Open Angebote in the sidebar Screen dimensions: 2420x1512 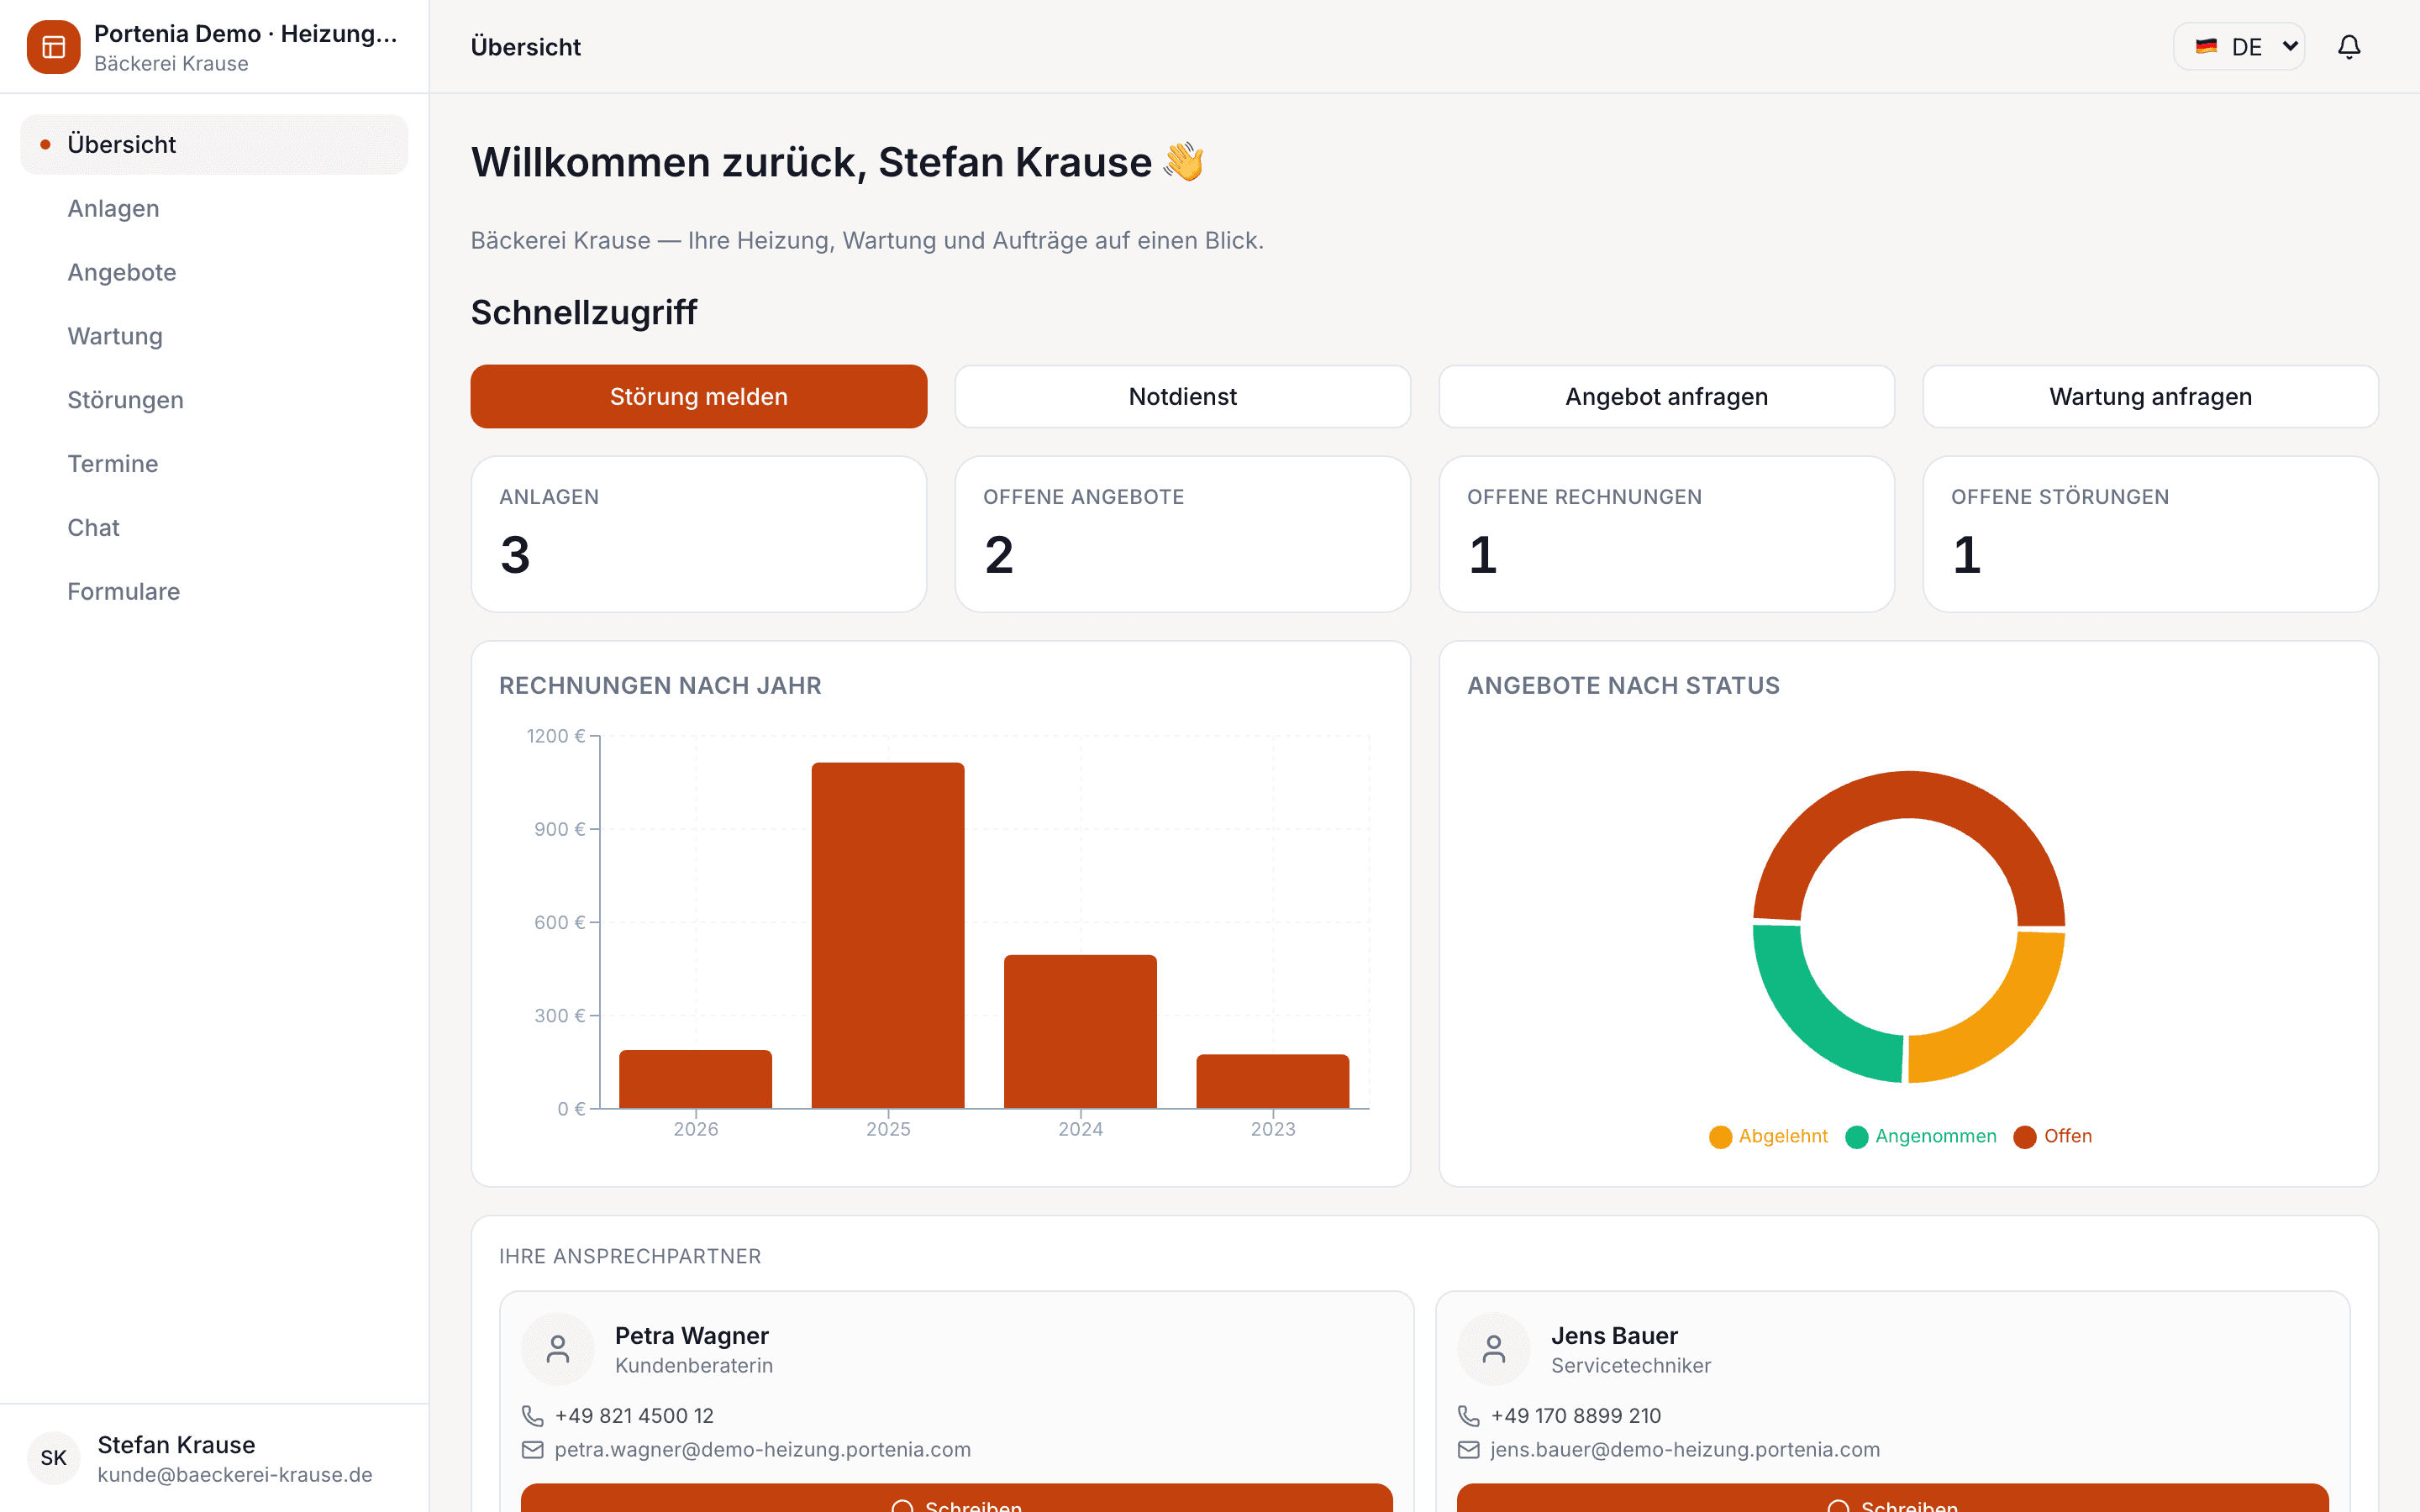[214, 272]
